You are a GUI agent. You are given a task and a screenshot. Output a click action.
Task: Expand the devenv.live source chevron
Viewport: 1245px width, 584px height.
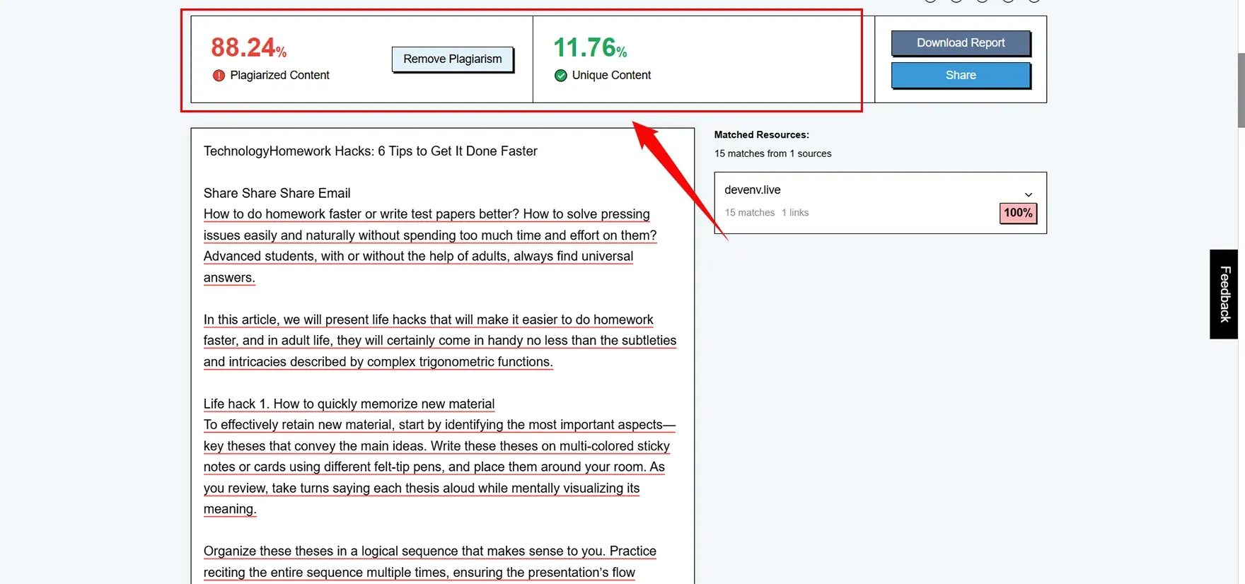tap(1029, 194)
